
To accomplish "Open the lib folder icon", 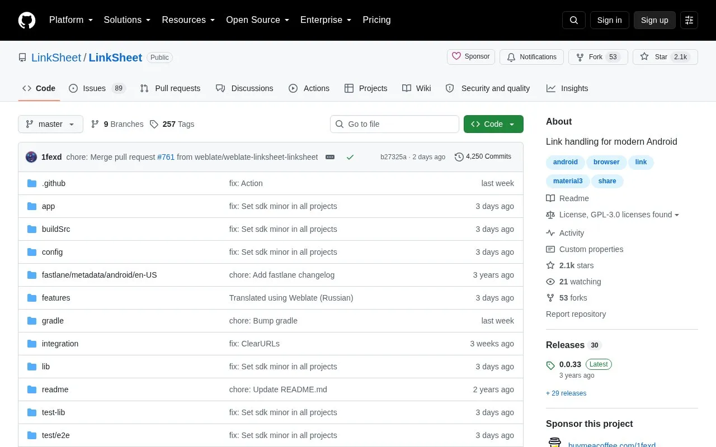I will point(32,367).
